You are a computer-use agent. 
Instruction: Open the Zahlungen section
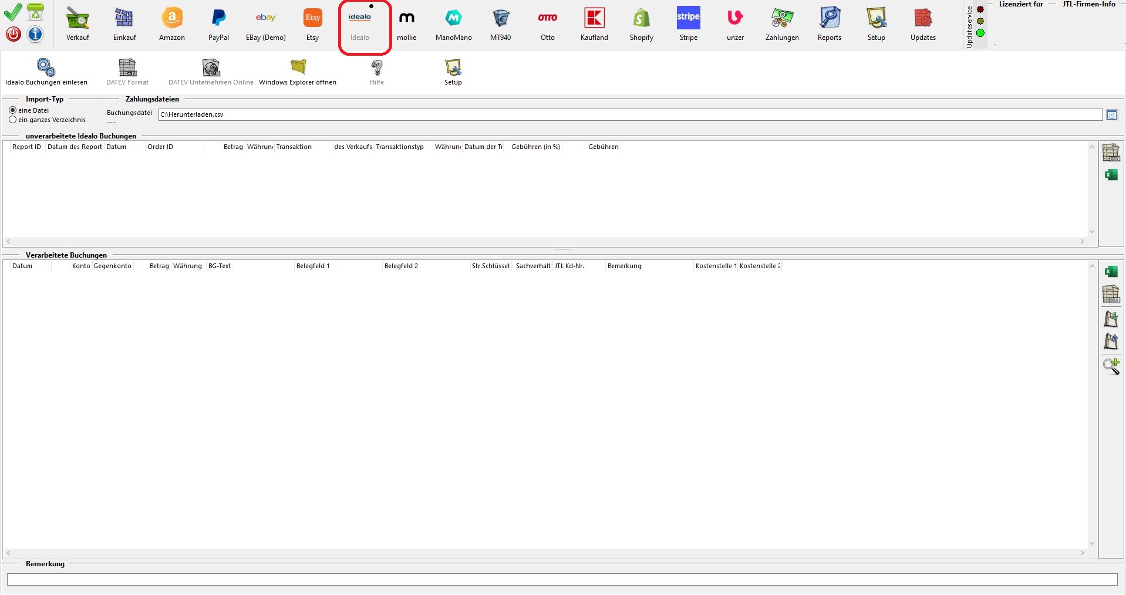(x=781, y=23)
